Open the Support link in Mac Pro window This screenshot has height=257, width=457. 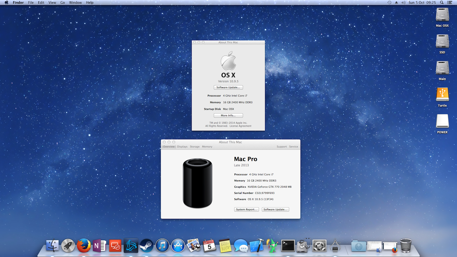[x=281, y=147]
